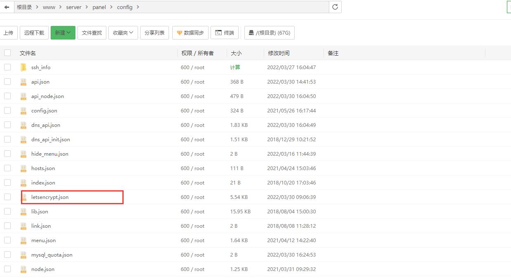The image size is (511, 278).
Task: Check the box for api.json
Action: coord(7,82)
